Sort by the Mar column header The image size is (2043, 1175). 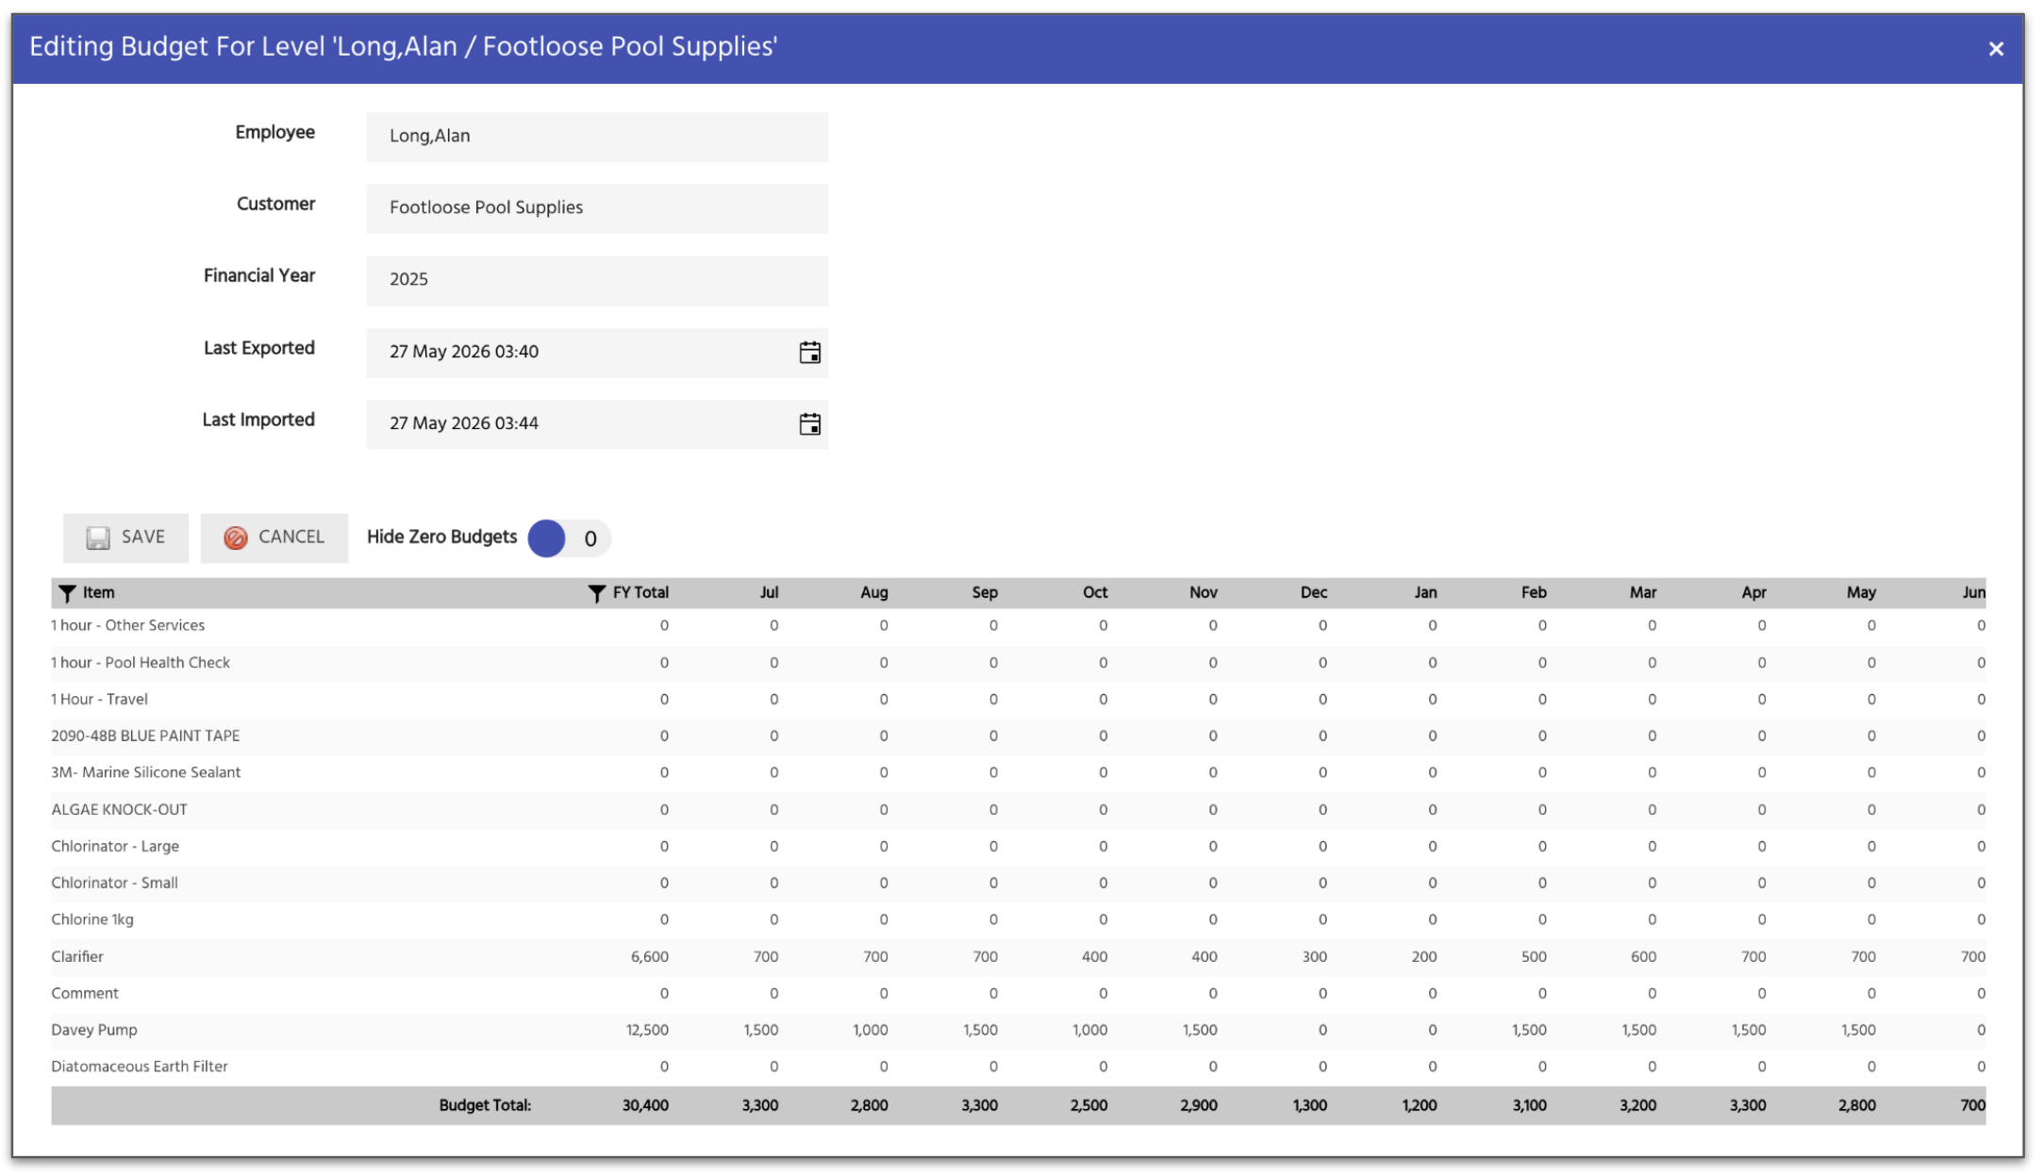(1643, 593)
